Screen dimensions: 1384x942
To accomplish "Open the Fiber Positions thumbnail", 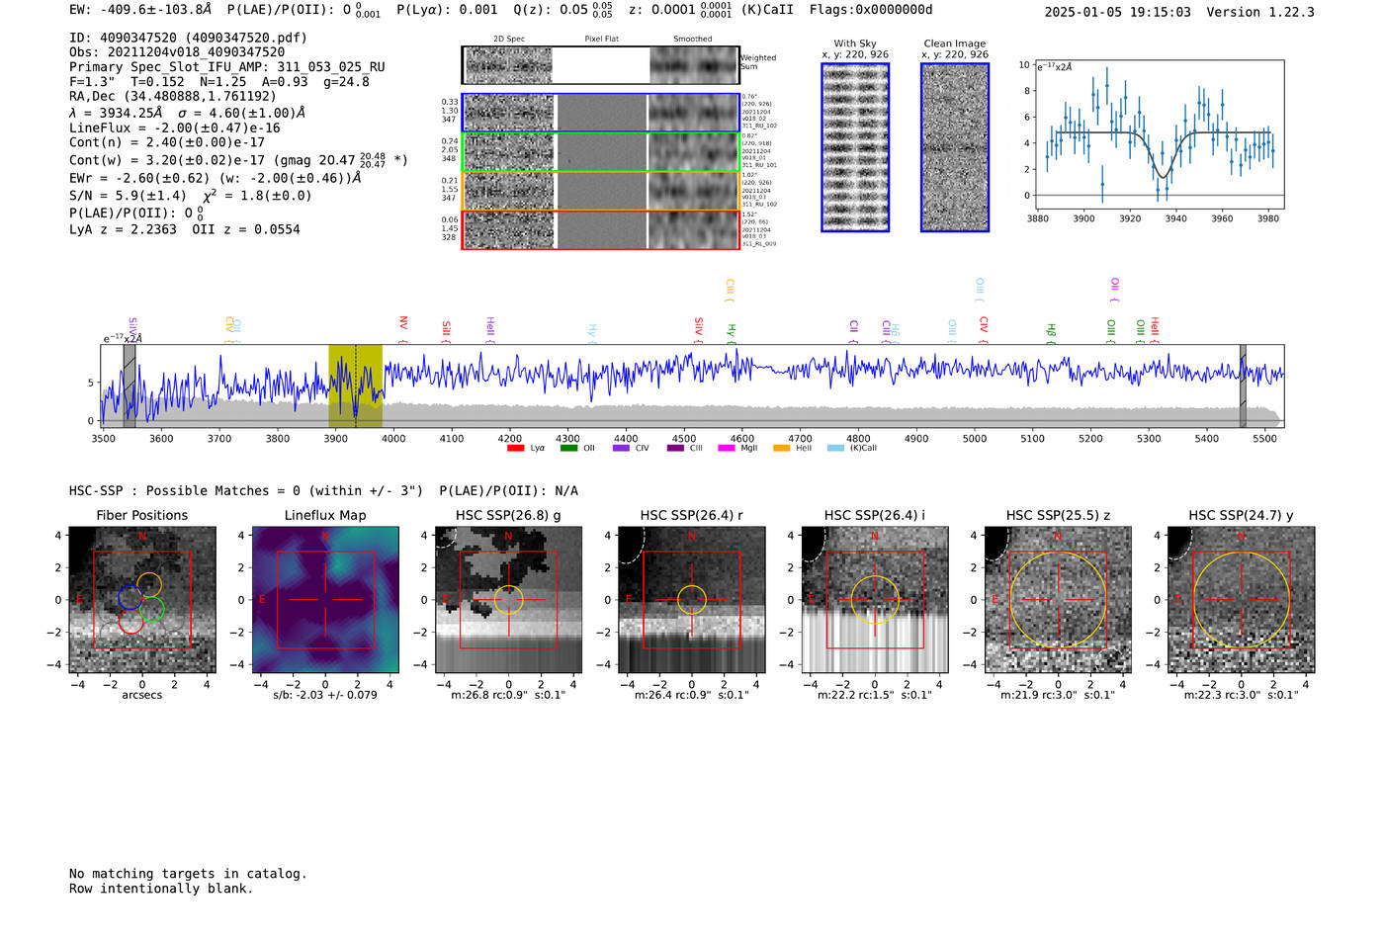I will click(142, 599).
